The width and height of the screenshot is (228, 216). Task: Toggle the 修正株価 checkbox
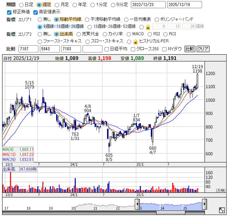(x=9, y=12)
